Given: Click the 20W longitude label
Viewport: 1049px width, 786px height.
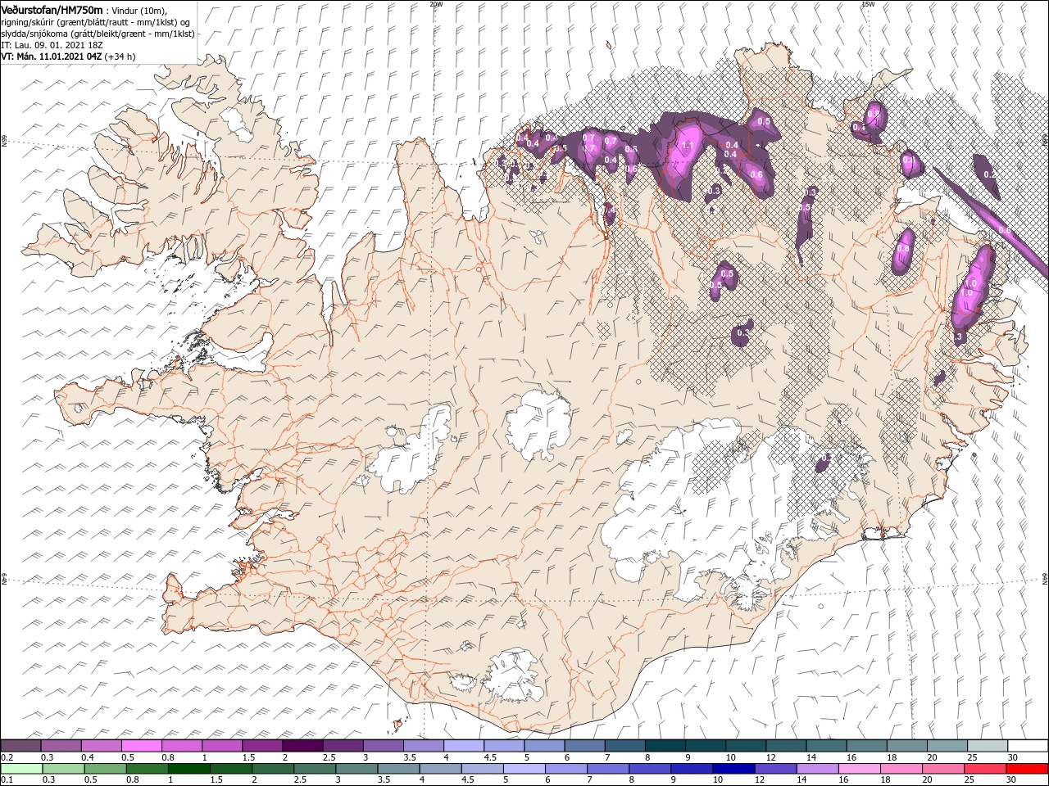Looking at the screenshot, I should coord(437,4).
